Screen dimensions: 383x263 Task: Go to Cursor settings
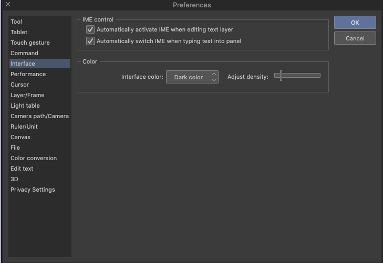click(x=40, y=85)
